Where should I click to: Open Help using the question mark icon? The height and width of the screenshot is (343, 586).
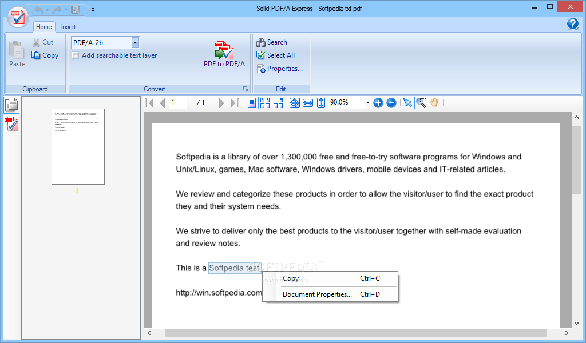572,23
